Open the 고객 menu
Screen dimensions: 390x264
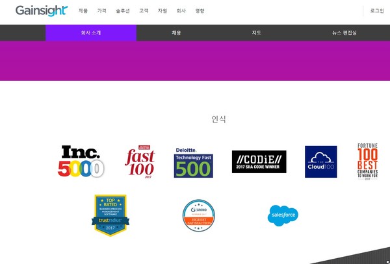click(144, 10)
